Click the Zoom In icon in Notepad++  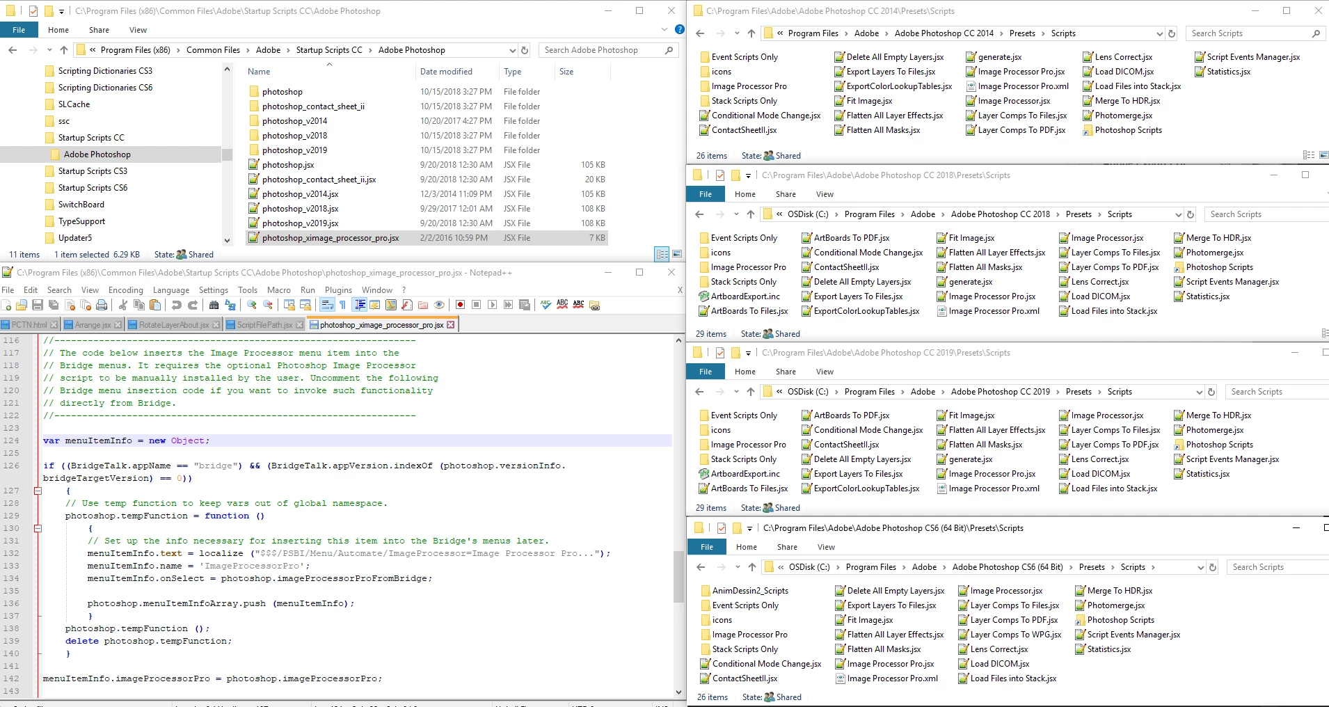point(252,305)
